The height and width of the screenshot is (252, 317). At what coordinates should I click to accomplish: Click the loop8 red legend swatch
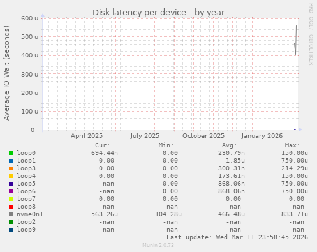click(11, 207)
